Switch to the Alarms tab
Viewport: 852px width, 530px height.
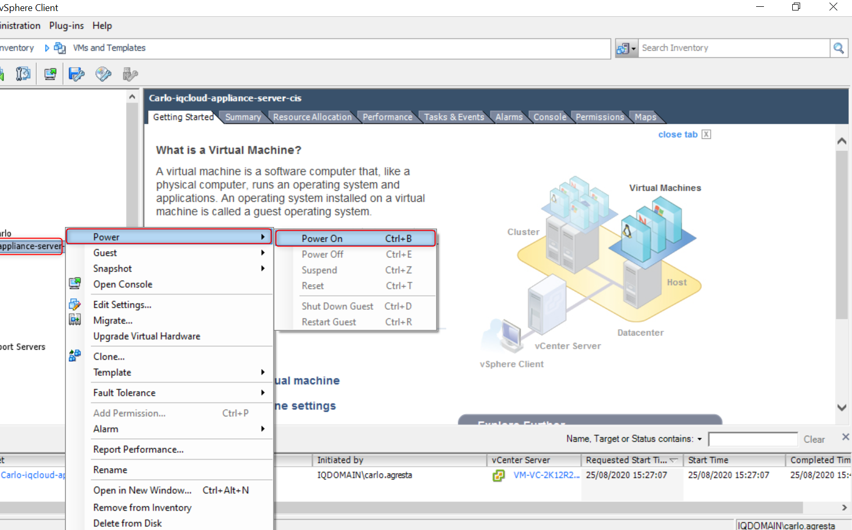(x=509, y=117)
